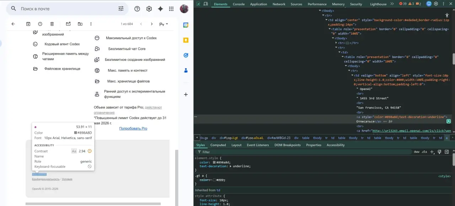
Task: Click the DevTools inspect element picker icon
Action: pyautogui.click(x=198, y=4)
